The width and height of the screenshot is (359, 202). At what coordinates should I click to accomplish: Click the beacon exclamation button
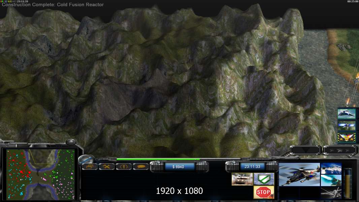[x=124, y=167]
